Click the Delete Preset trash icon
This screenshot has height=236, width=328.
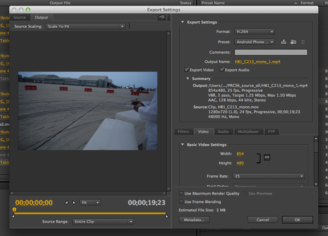tap(303, 42)
